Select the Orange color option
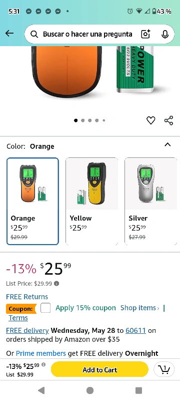The image size is (180, 401). [32, 202]
